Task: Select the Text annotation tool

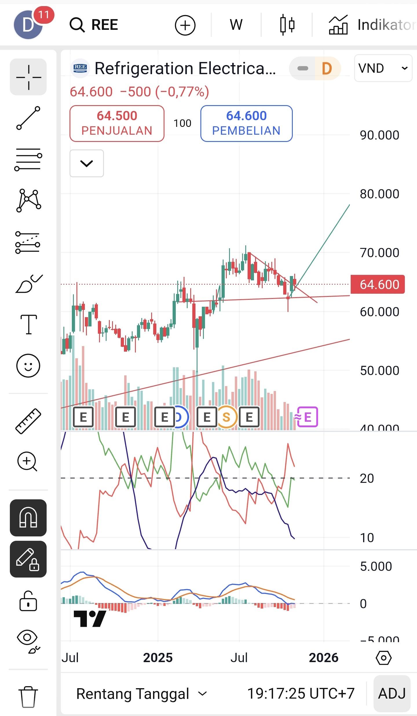Action: point(28,324)
